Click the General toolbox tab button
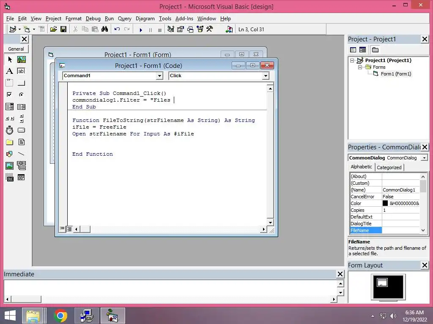The width and height of the screenshot is (433, 324). [16, 49]
